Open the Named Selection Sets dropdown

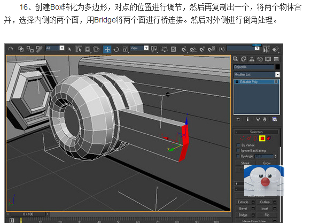tap(257, 48)
